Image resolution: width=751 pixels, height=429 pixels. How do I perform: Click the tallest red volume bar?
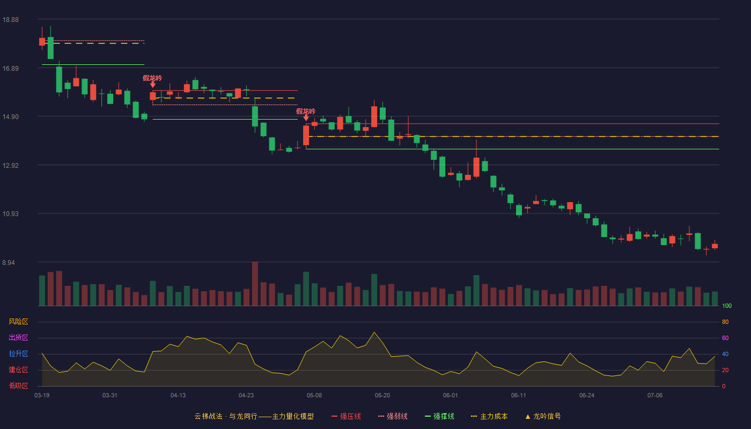point(255,284)
